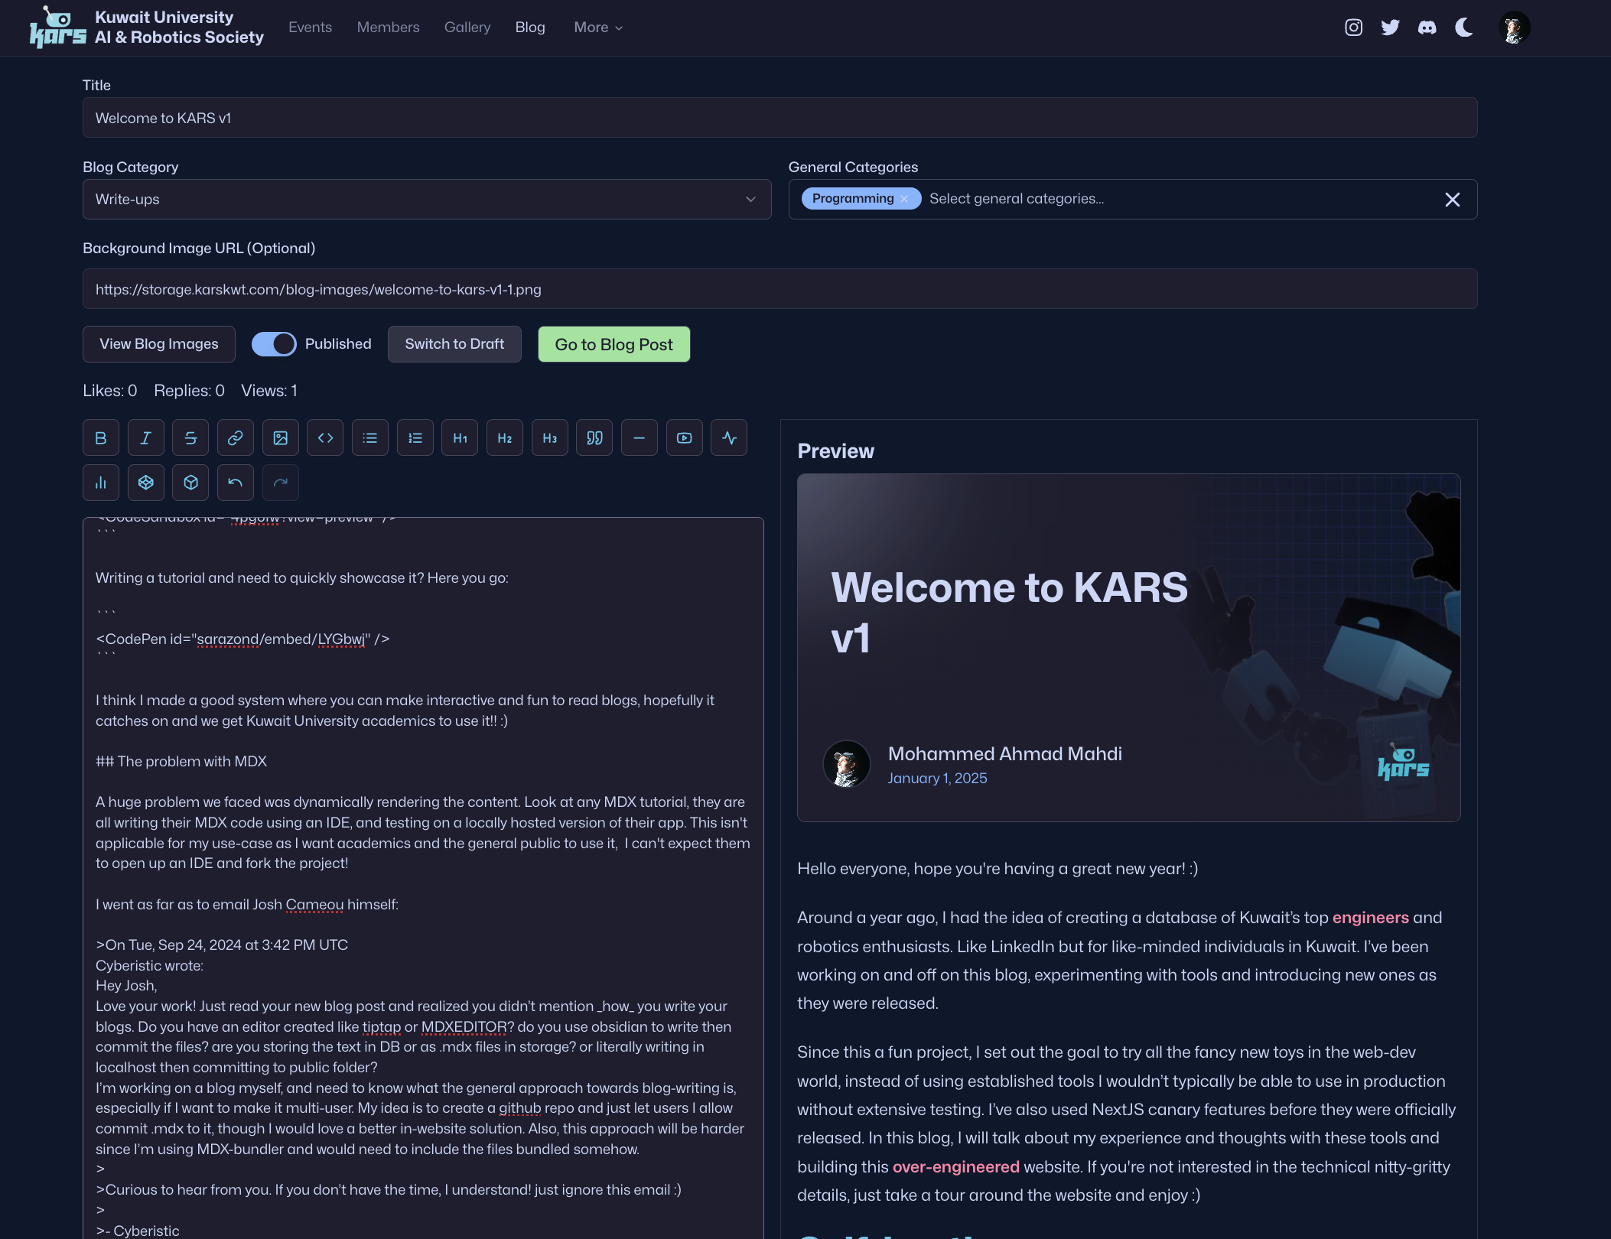Open user profile avatar menu
The height and width of the screenshot is (1239, 1611).
click(x=1514, y=28)
